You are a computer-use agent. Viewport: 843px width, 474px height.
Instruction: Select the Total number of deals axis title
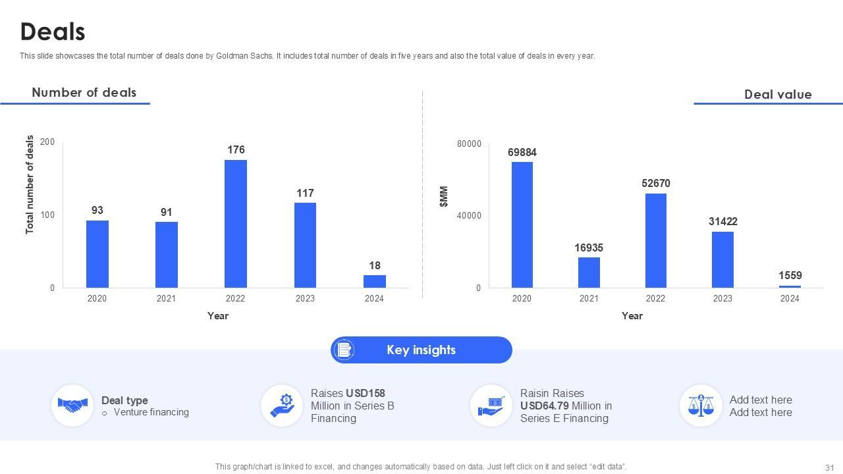30,184
